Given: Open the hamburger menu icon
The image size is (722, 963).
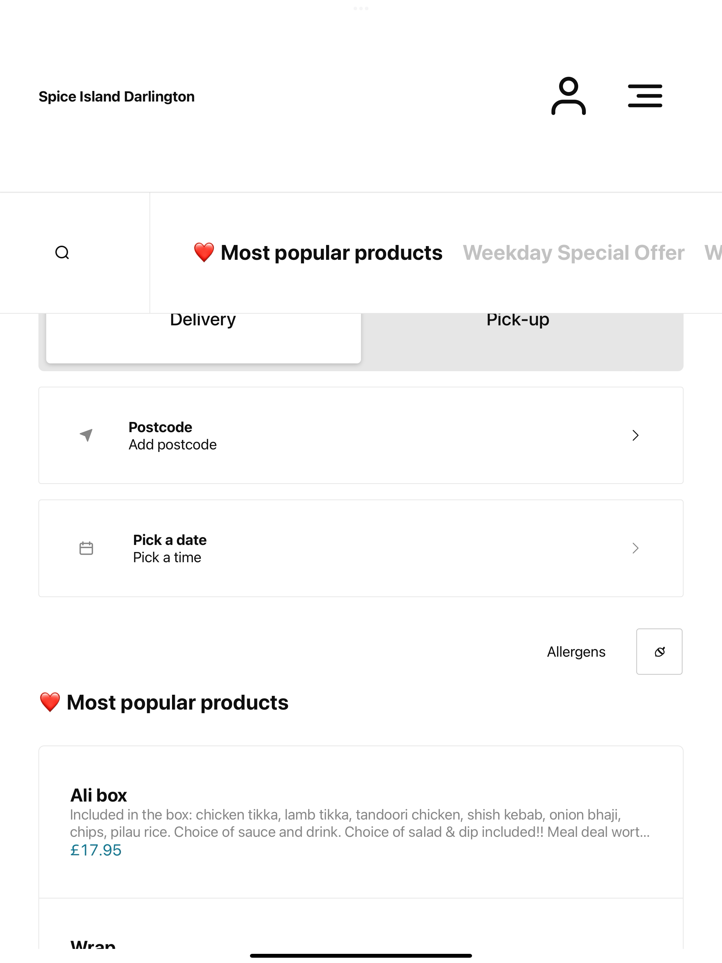Looking at the screenshot, I should (x=645, y=96).
